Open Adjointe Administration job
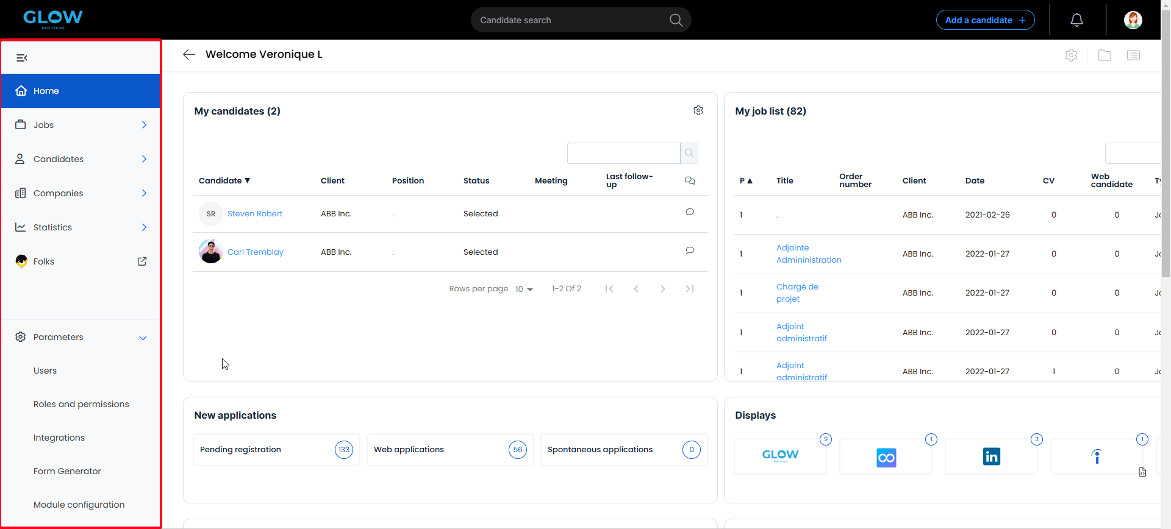1171x529 pixels. coord(809,254)
